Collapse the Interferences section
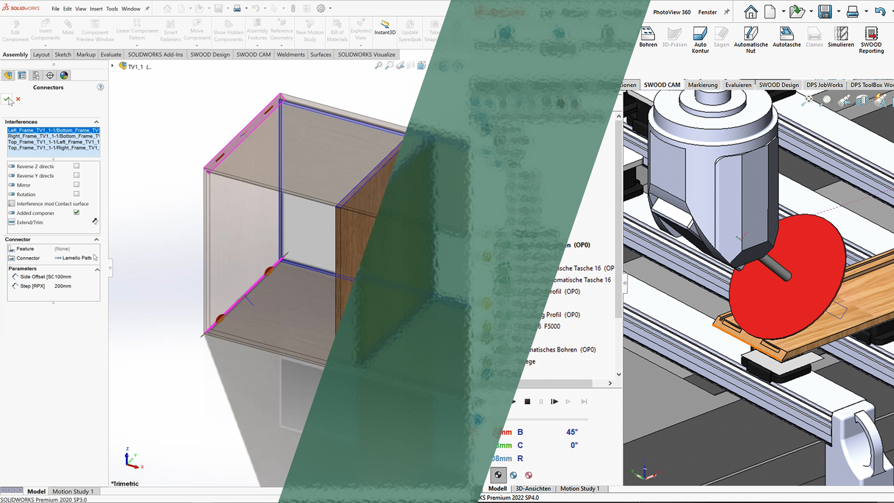 96,122
